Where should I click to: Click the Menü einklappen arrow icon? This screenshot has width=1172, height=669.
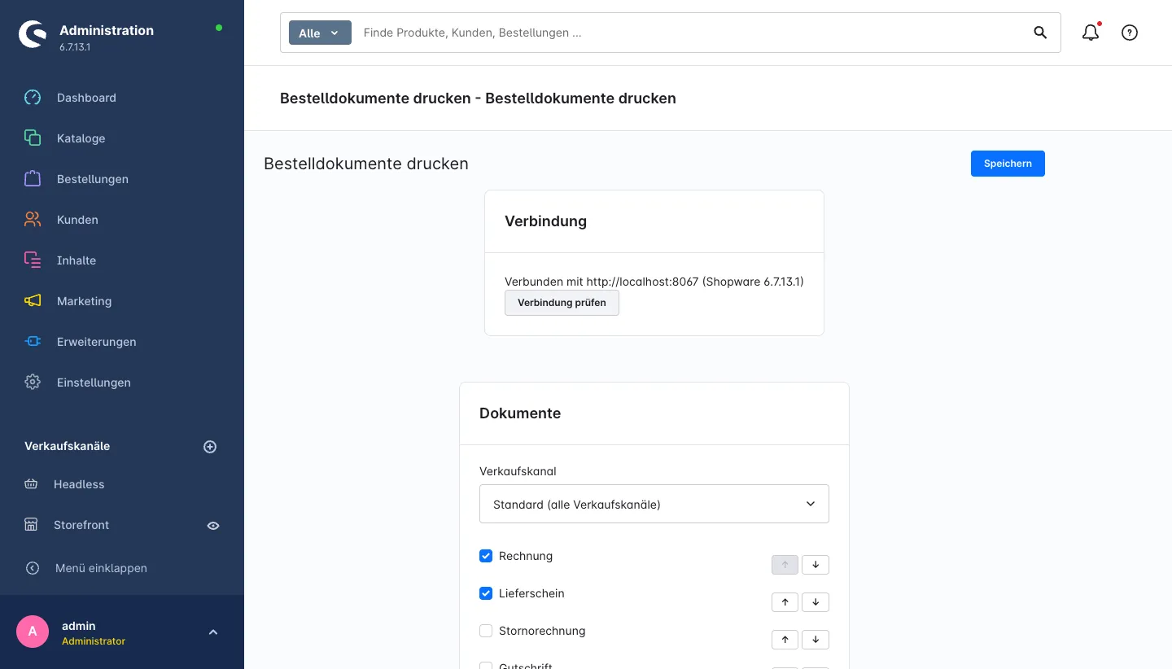point(33,568)
